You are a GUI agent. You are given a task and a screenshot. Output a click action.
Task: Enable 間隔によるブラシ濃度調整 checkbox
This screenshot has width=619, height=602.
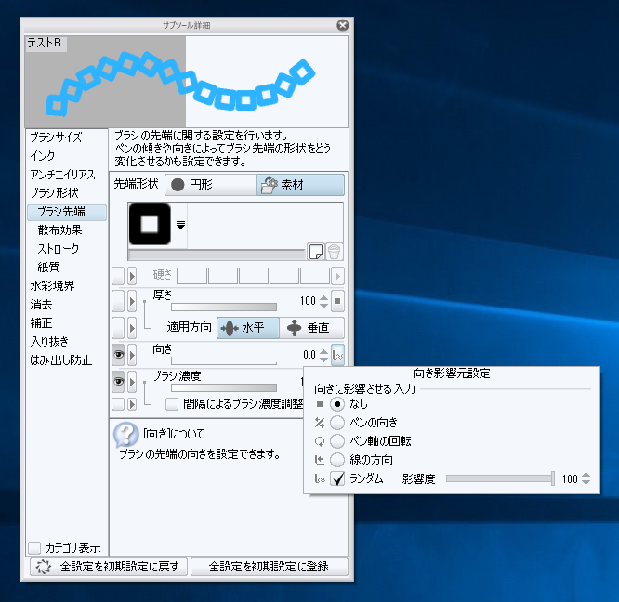click(172, 404)
